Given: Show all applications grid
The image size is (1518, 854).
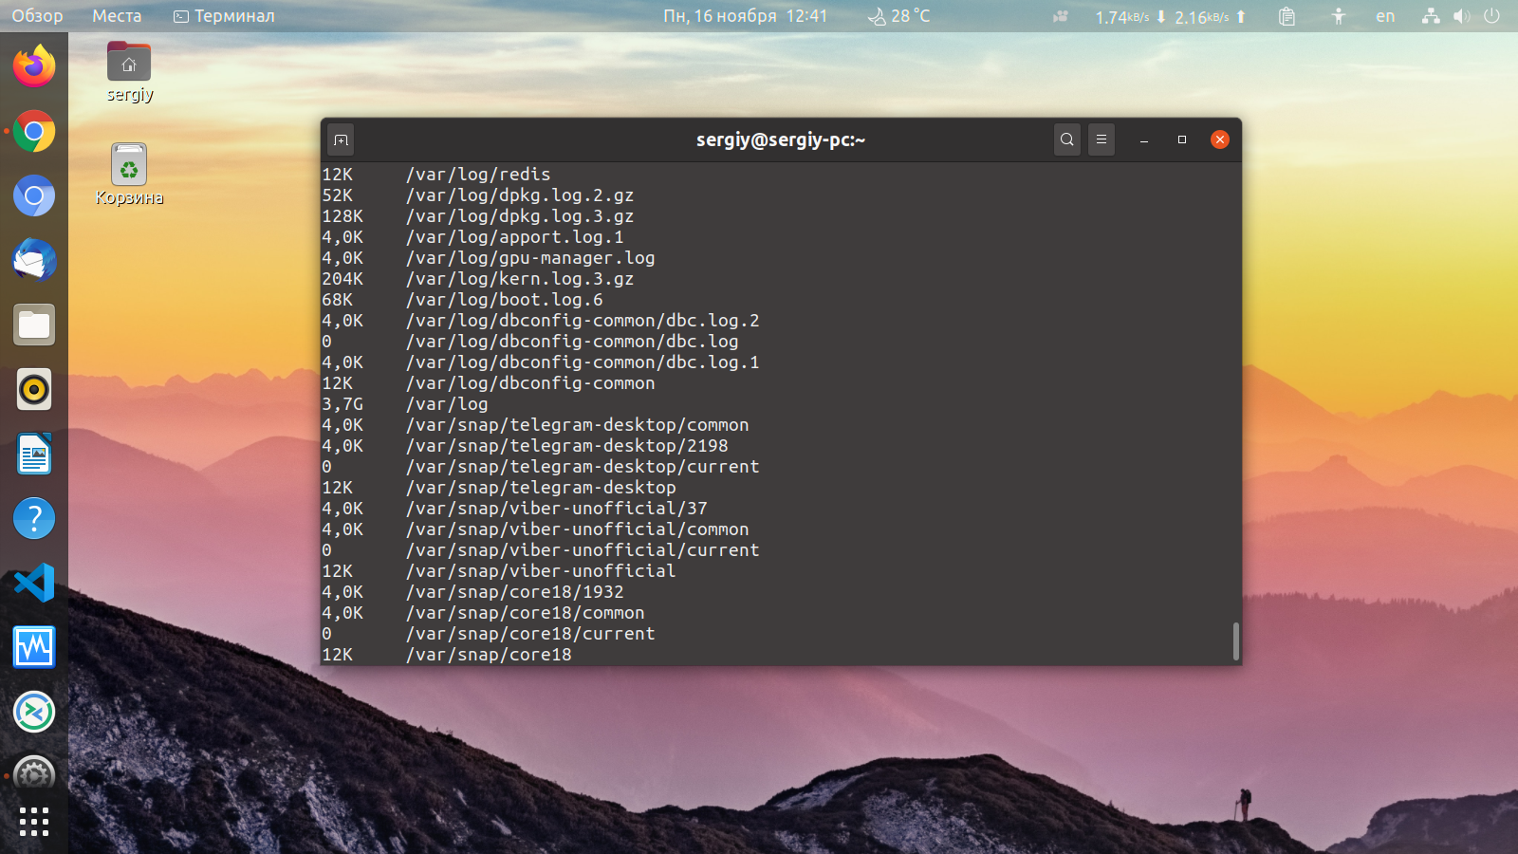Looking at the screenshot, I should tap(34, 822).
